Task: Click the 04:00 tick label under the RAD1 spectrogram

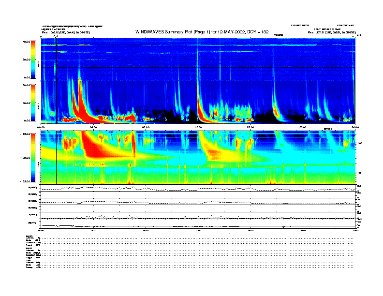Action: point(93,127)
